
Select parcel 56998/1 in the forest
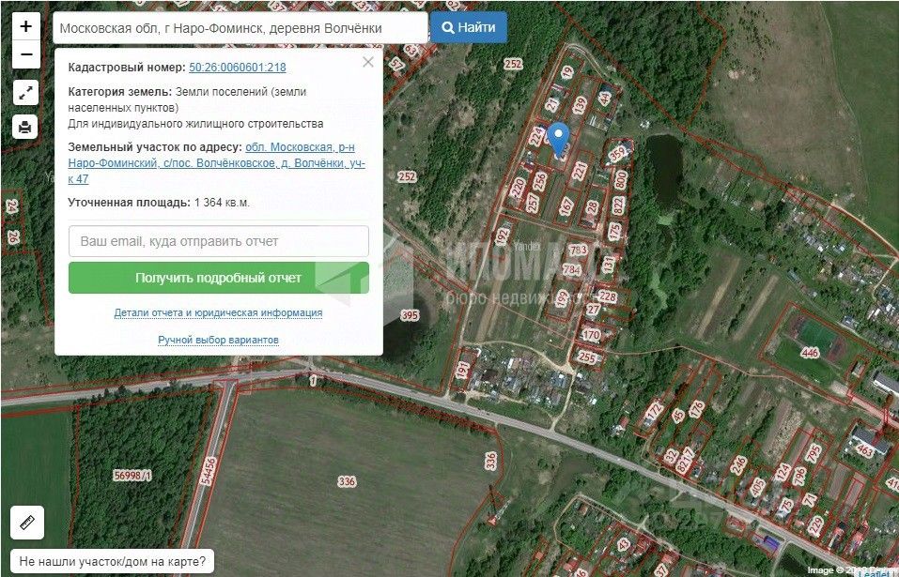click(132, 475)
